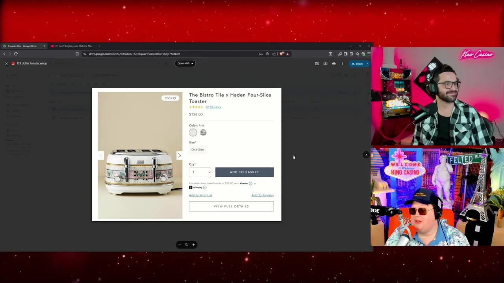Click the Bistro Tile x Haden toaster title

230,98
